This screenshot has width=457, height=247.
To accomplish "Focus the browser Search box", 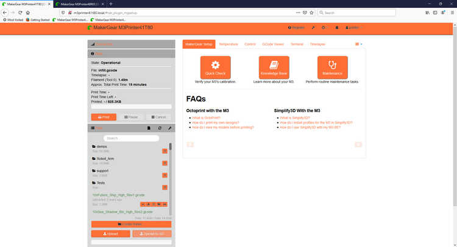I will click(x=356, y=13).
